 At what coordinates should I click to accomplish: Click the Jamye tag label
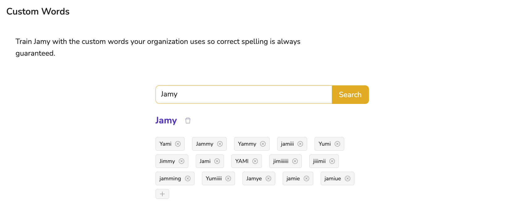pos(254,178)
